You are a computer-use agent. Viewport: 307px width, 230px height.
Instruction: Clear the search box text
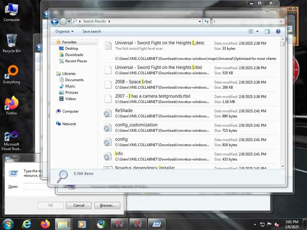281,21
